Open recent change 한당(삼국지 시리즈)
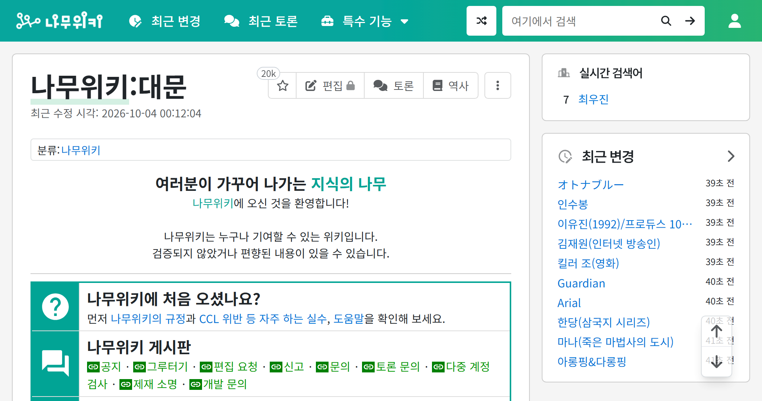Viewport: 762px width, 401px height. coord(603,322)
